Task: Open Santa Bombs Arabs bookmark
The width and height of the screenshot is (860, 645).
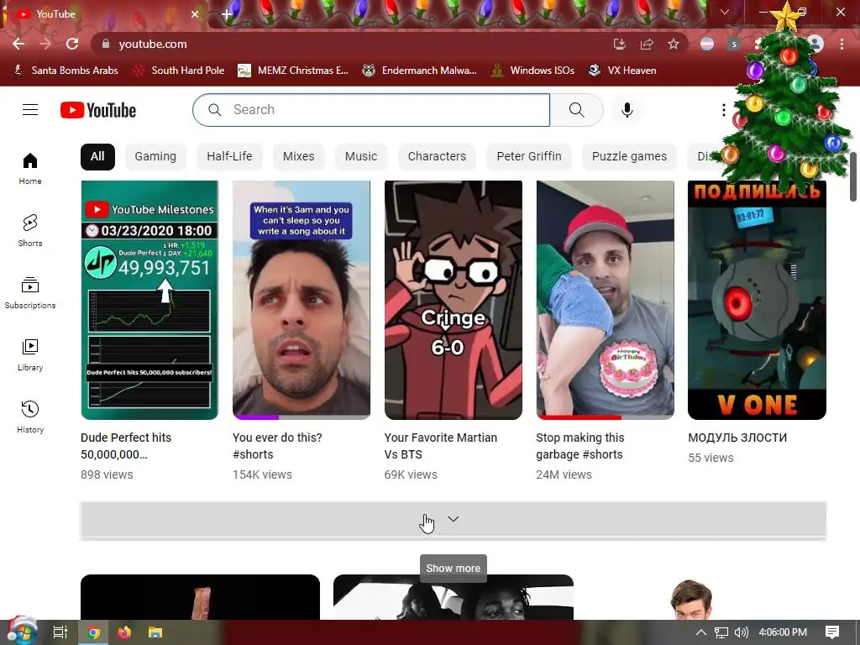Action: [66, 71]
